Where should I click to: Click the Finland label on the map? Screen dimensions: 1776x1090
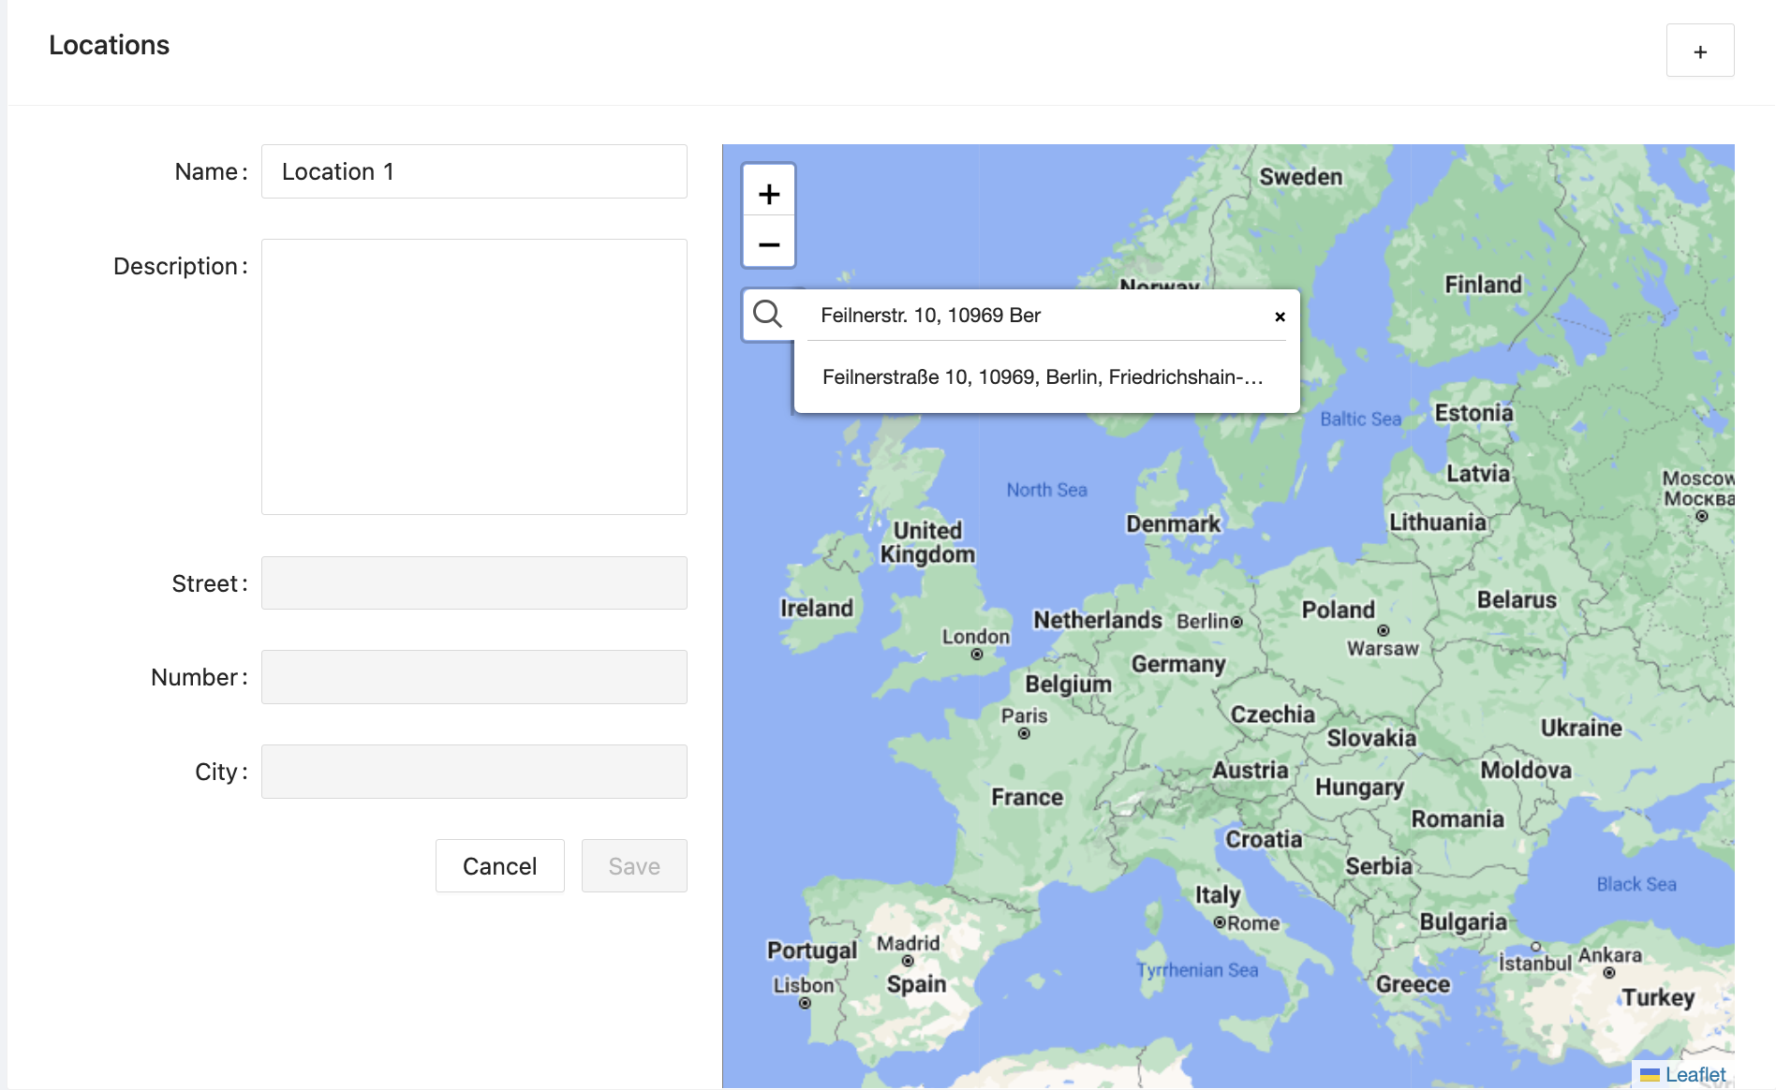click(1483, 284)
